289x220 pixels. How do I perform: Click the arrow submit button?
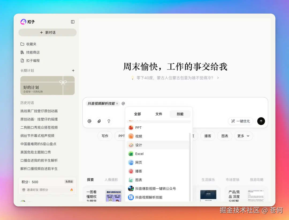[261, 121]
